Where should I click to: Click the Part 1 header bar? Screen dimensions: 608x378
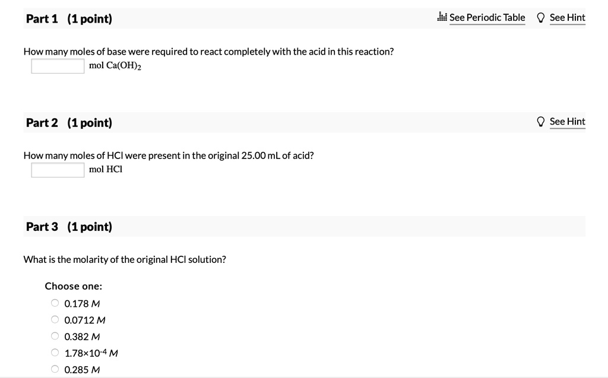(x=304, y=18)
